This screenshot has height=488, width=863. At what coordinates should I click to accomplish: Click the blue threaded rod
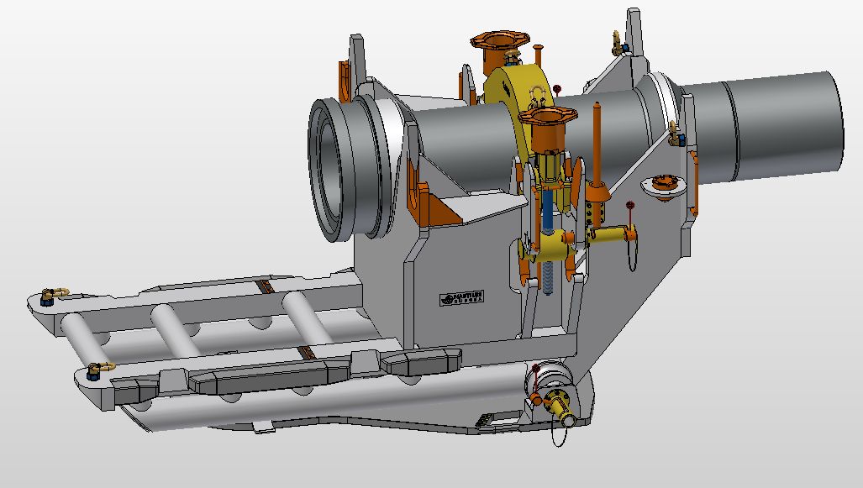click(548, 210)
